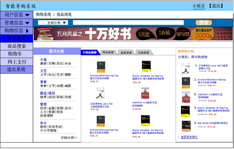234x149 pixels.
Task: Switch to the 读者推荐 tab
Action: pos(126,52)
